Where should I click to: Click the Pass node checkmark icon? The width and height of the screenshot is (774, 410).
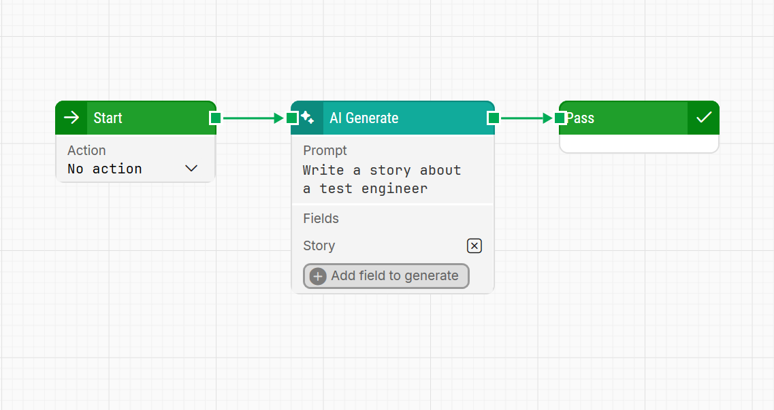click(x=703, y=118)
